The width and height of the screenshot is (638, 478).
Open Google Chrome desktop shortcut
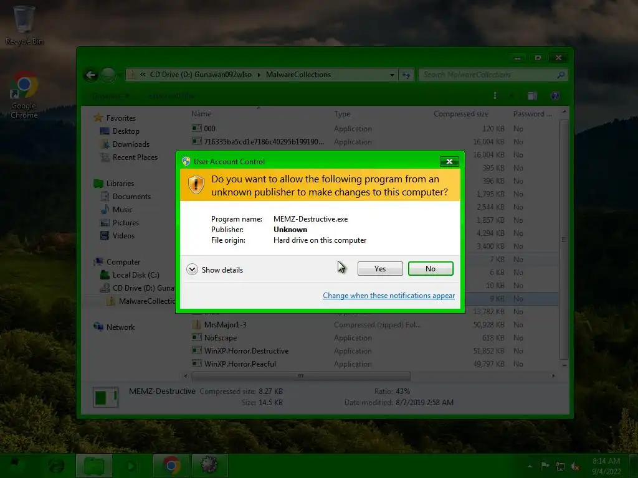24,95
